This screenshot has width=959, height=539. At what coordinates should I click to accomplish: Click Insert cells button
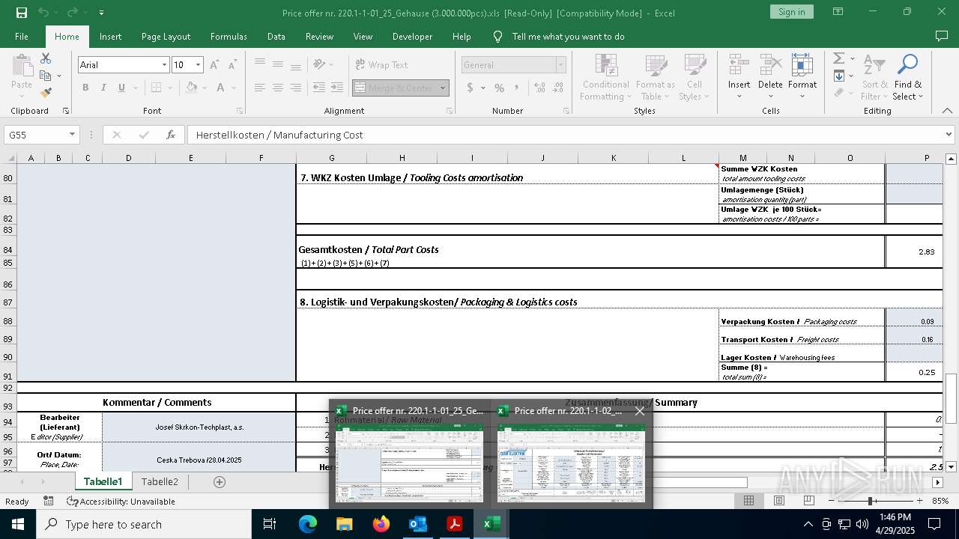click(739, 77)
